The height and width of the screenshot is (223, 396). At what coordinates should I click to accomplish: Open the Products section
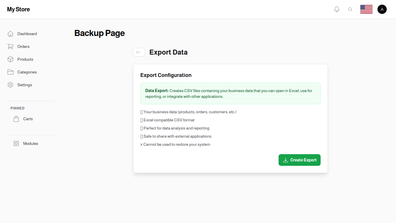tap(25, 59)
